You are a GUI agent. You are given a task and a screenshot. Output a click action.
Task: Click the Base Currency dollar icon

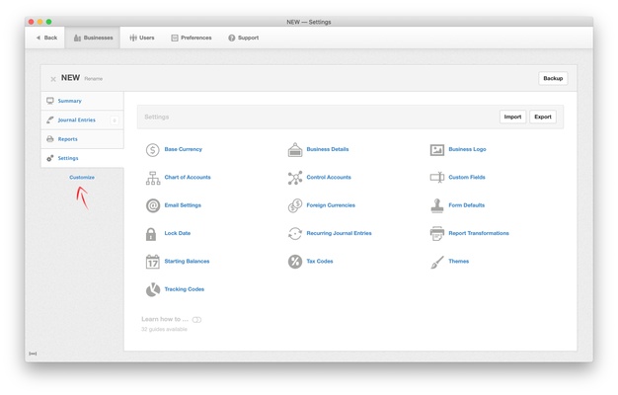[153, 150]
